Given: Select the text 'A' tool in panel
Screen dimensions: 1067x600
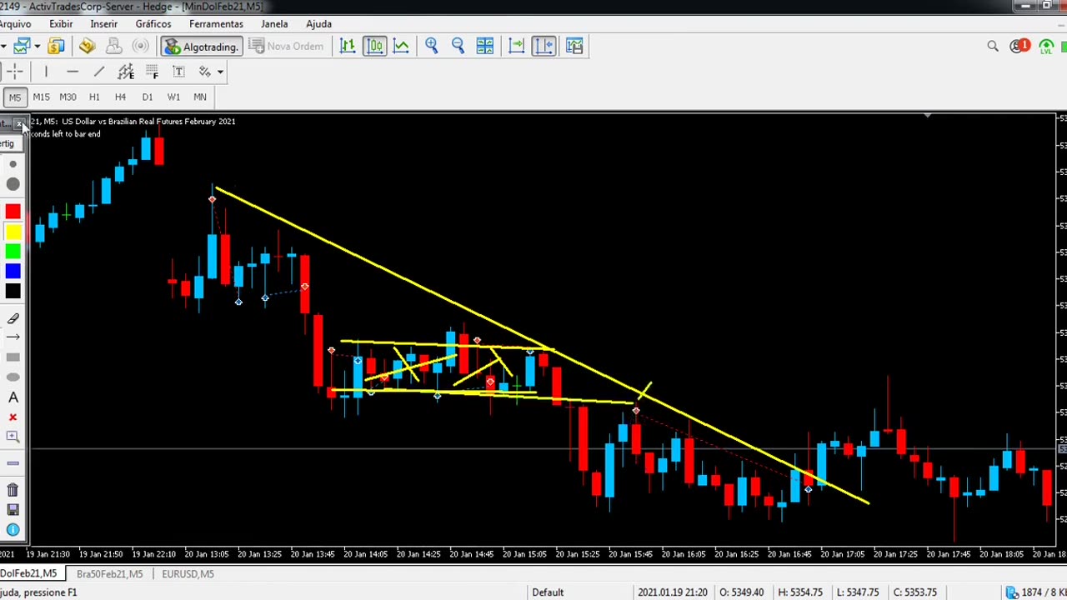Looking at the screenshot, I should click(13, 397).
